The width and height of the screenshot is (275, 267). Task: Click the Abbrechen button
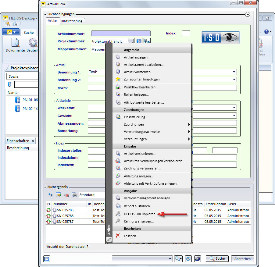(x=242, y=259)
